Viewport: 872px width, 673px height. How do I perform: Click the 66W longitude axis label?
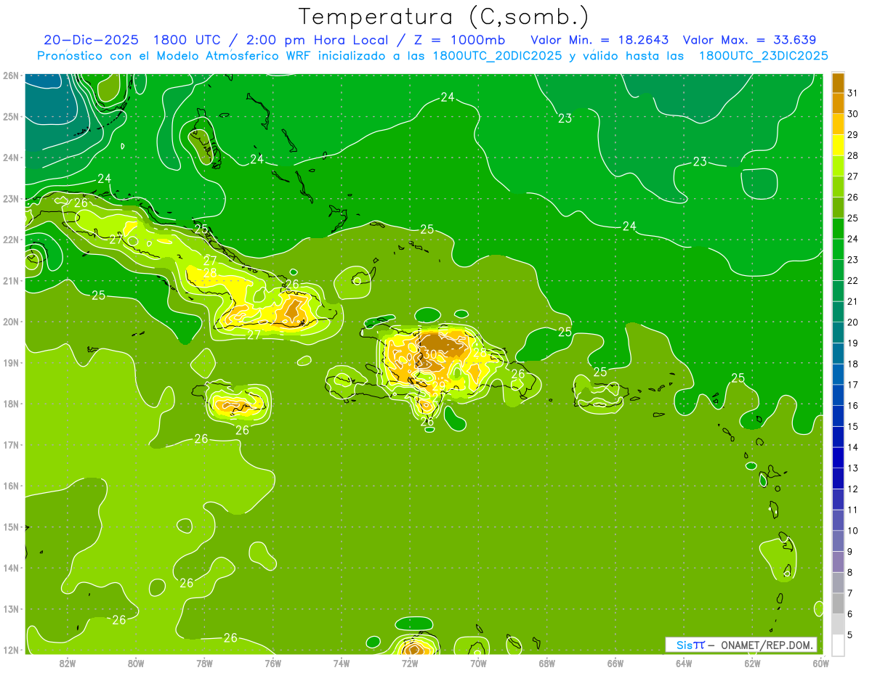[615, 663]
